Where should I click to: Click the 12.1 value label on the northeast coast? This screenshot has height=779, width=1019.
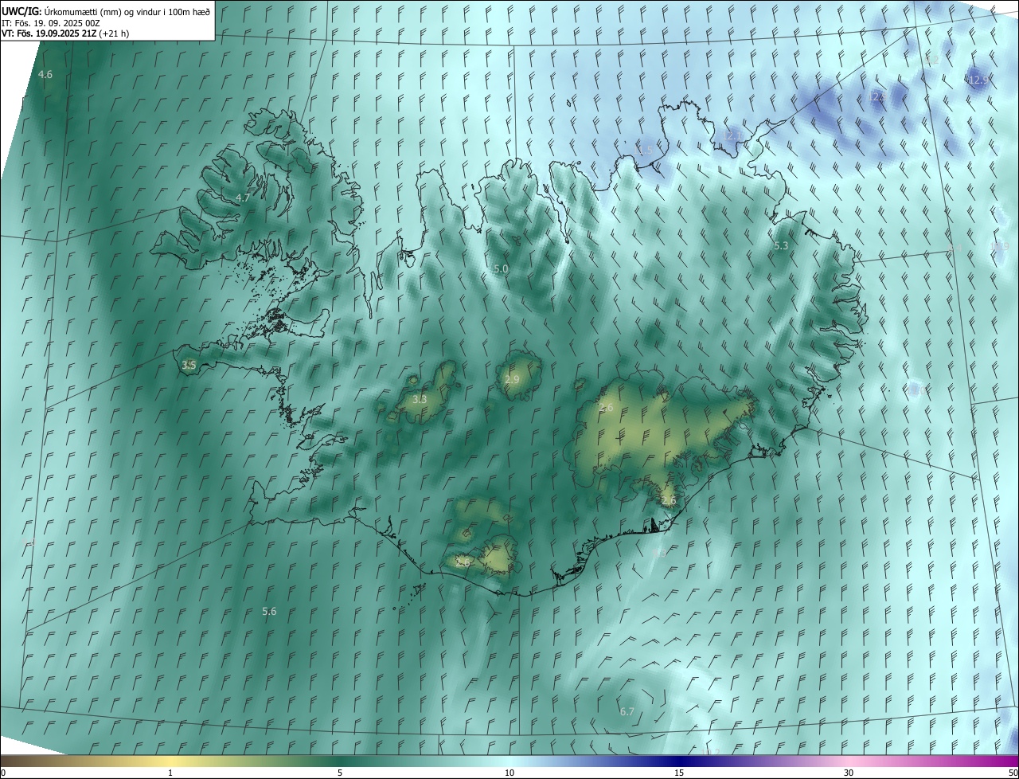tap(733, 136)
